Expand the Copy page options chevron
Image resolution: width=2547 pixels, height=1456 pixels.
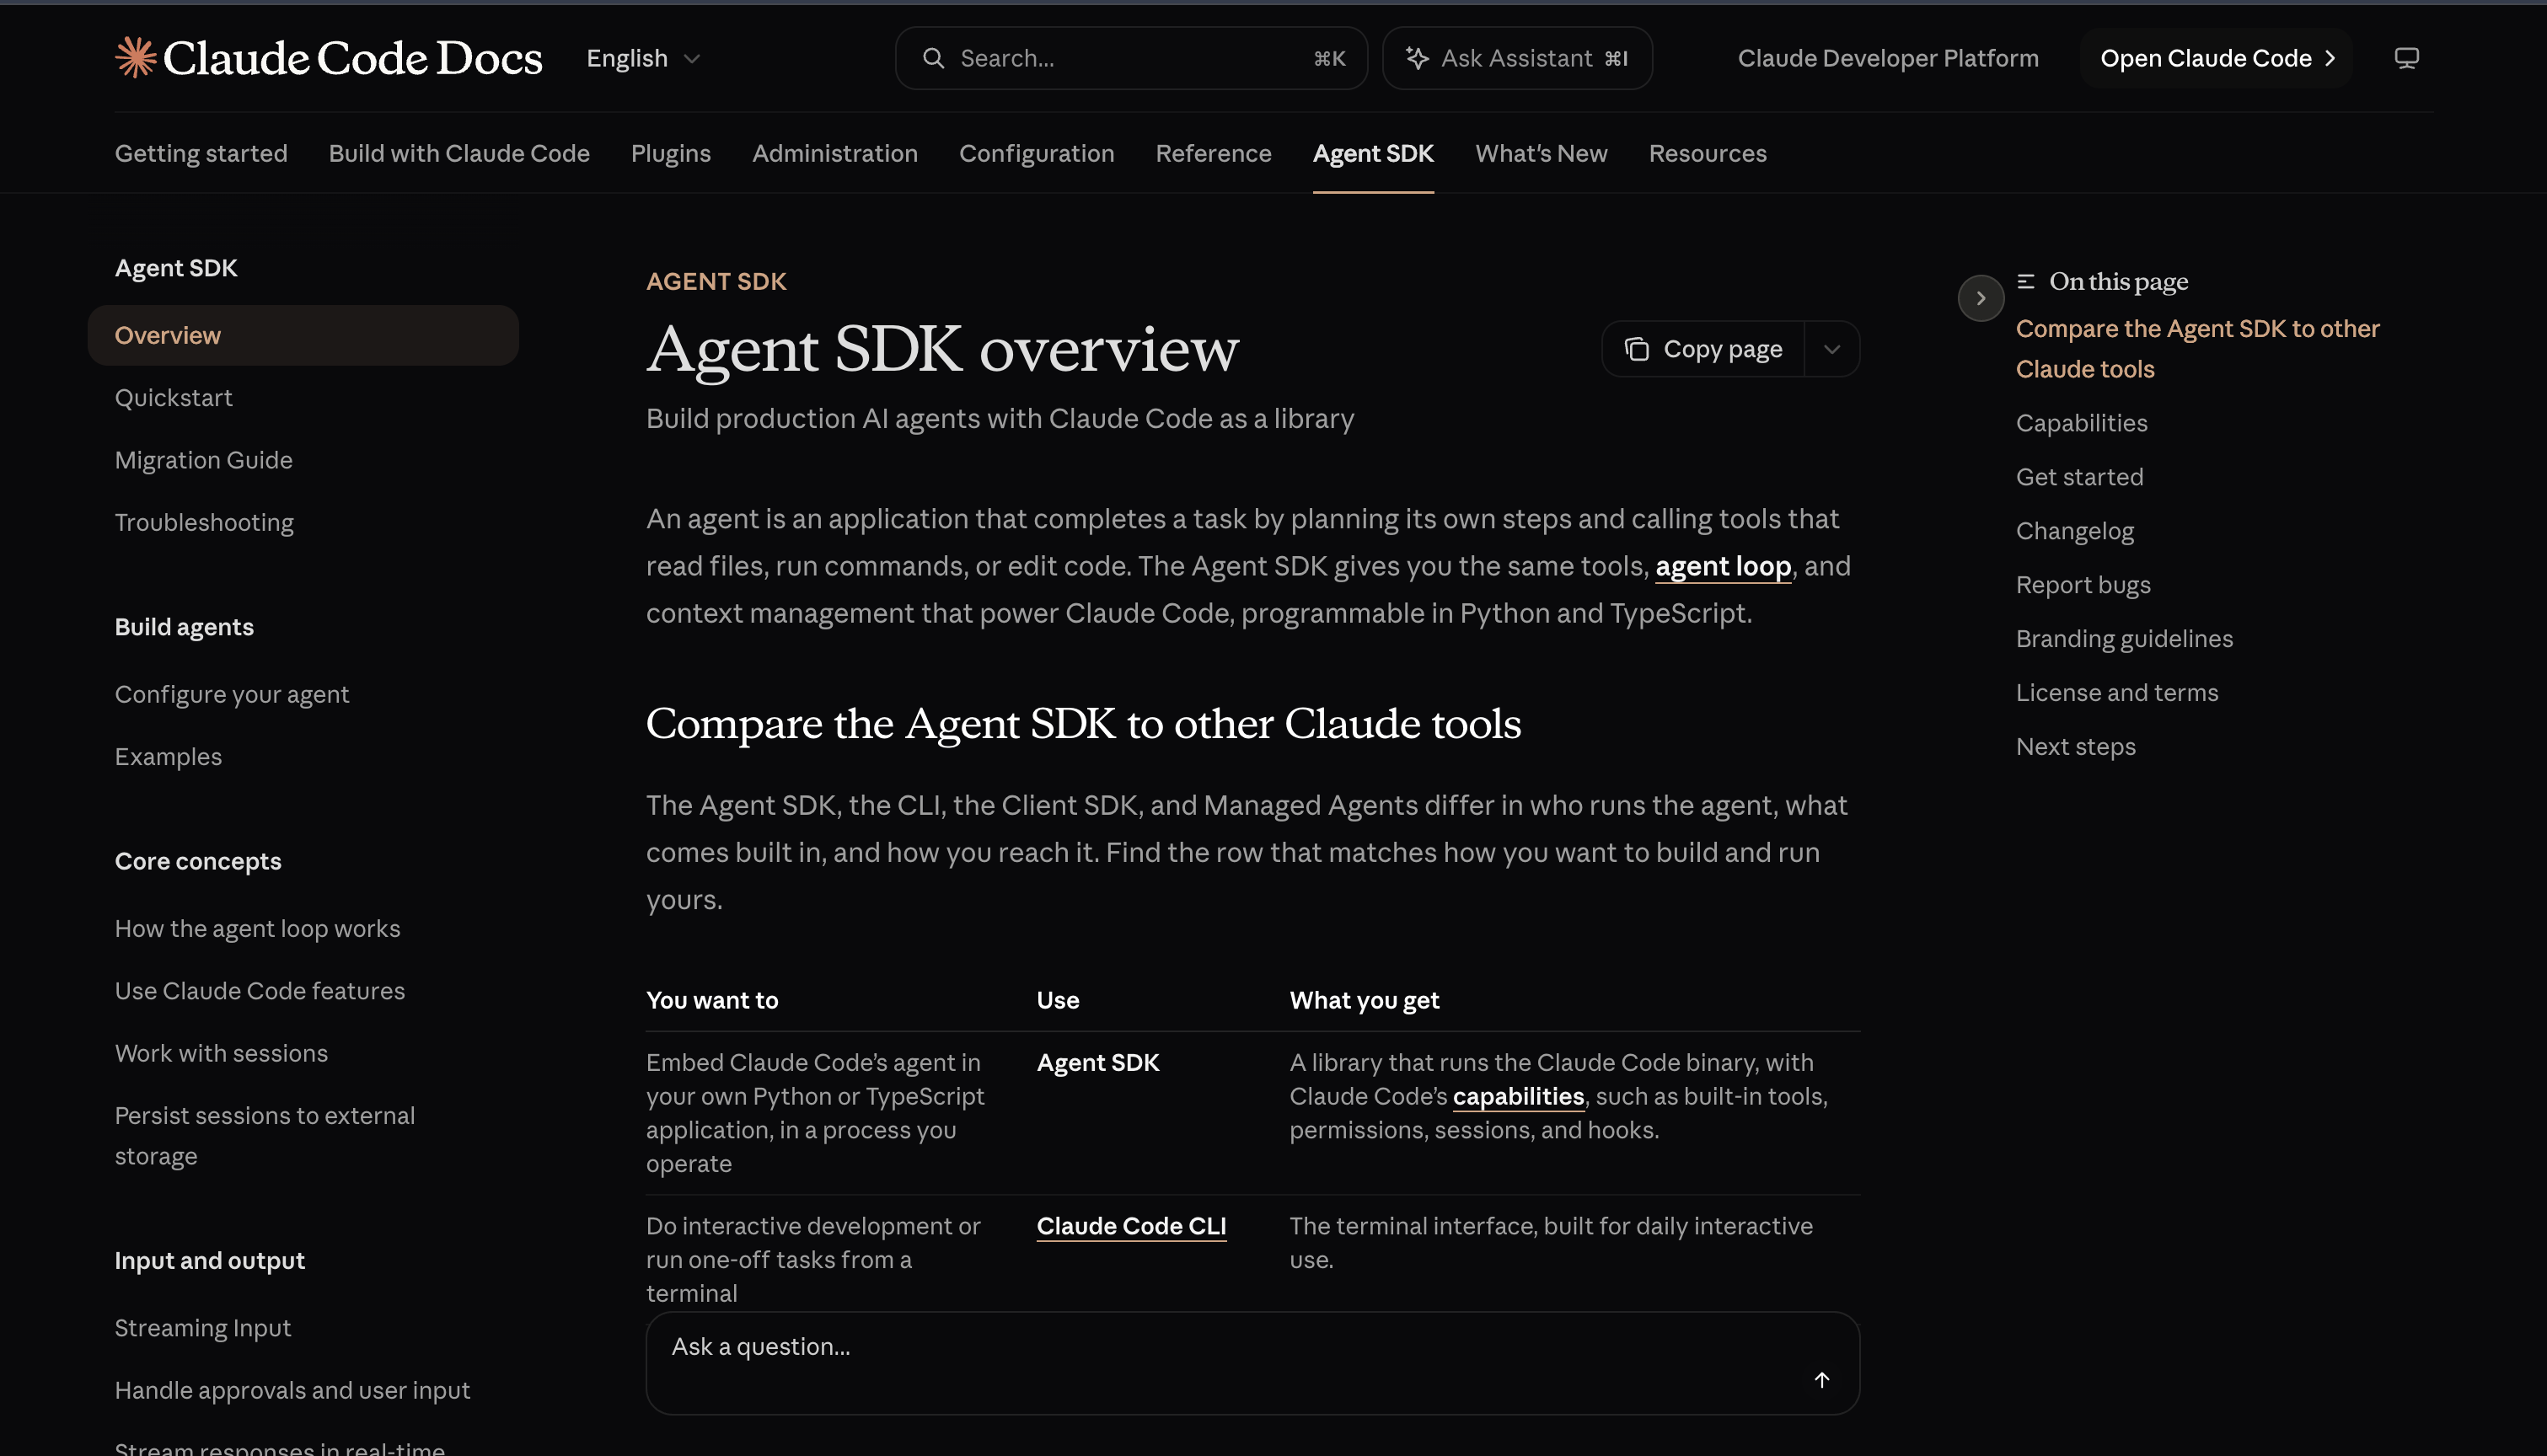pos(1831,349)
